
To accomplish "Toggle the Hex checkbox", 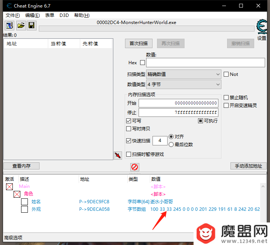I will click(142, 62).
